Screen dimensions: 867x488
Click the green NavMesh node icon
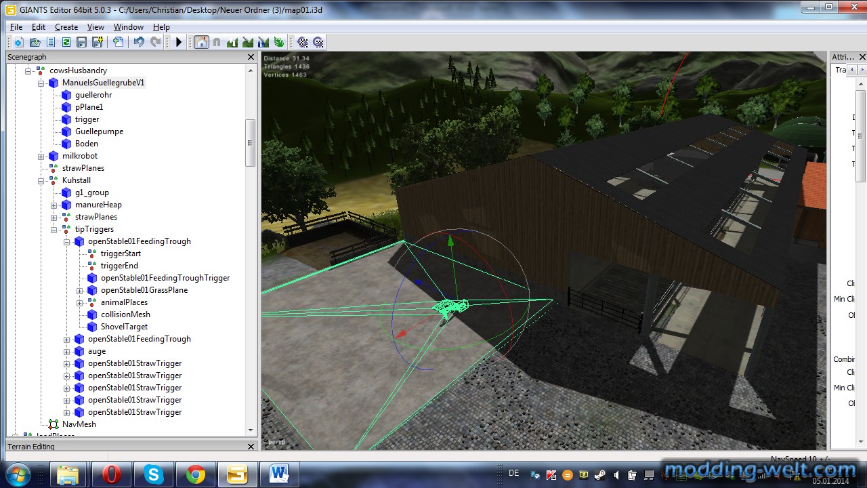(54, 424)
